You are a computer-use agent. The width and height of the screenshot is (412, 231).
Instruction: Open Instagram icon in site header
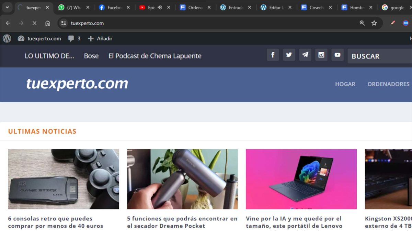tap(321, 55)
